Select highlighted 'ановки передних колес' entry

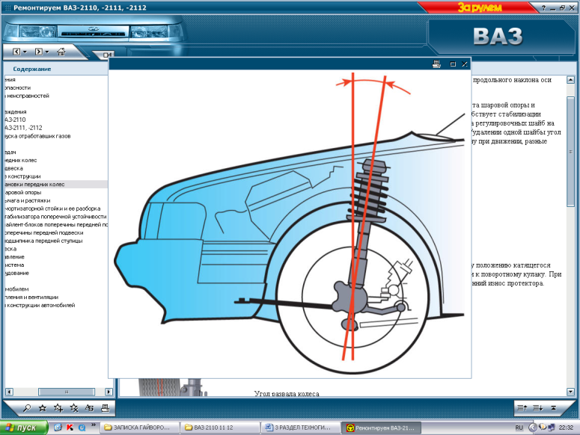point(56,185)
